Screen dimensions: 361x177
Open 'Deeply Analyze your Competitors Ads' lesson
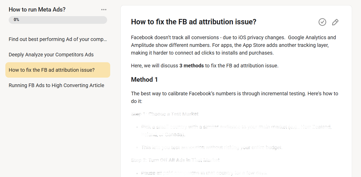[58, 55]
